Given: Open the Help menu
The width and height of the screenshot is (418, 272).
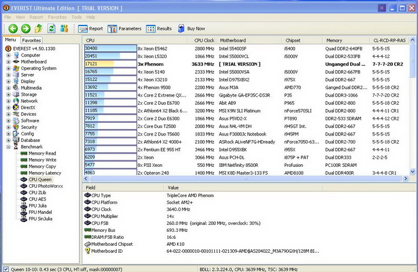Looking at the screenshot, I should coord(91,17).
